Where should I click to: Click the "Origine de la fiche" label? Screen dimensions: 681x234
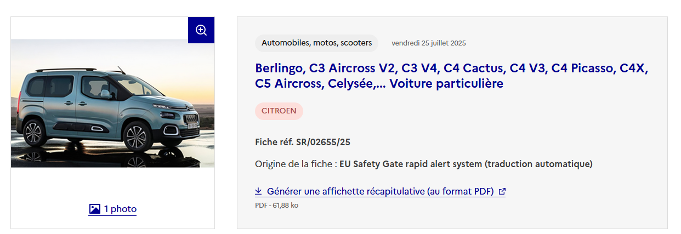pos(294,164)
